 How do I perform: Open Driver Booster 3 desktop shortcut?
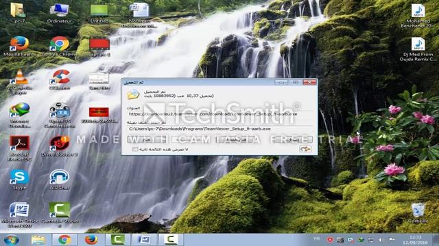(x=59, y=146)
